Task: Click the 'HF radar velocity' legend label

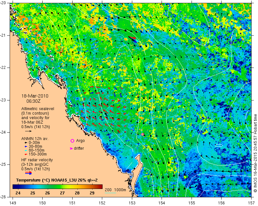Action: coord(37,160)
